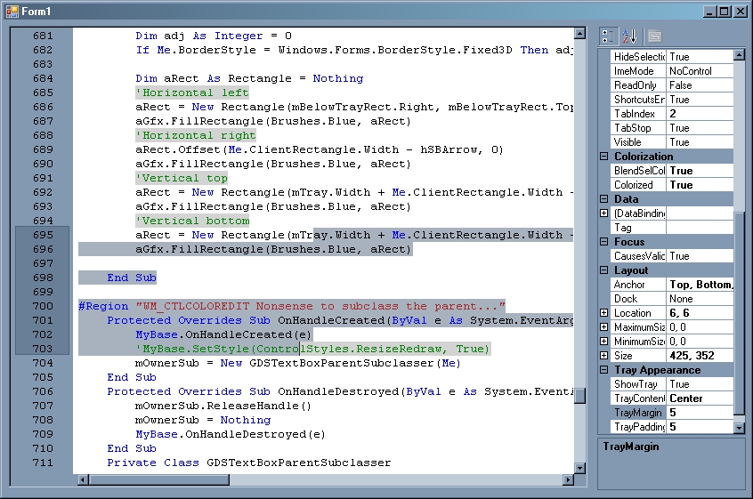Click the Private Class GDSTextBoxParentSubclasser line
The height and width of the screenshot is (499, 753).
pyautogui.click(x=248, y=463)
